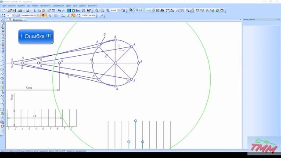This screenshot has width=281, height=158.
Task: Open the Спецификация menu
Action: (x=58, y=6)
